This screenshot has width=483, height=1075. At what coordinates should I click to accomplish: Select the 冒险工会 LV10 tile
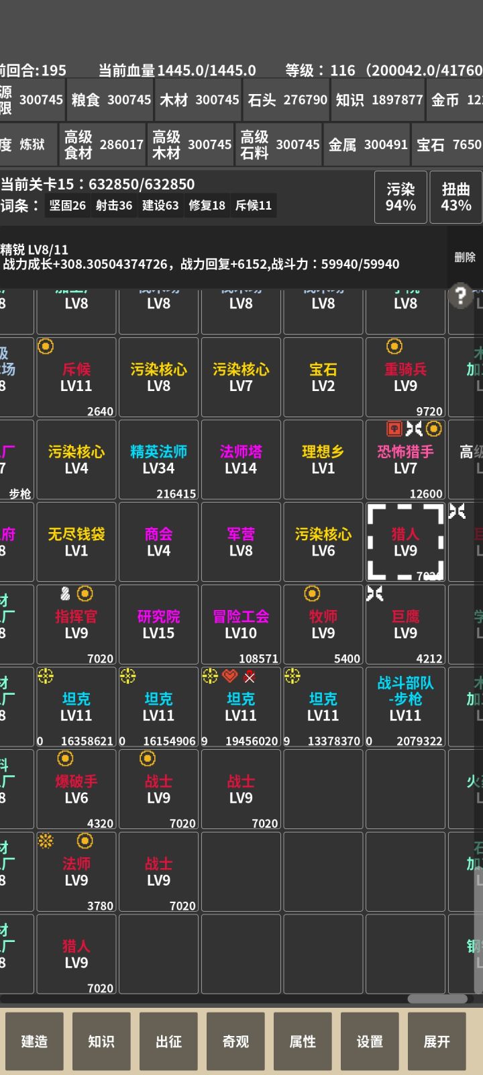point(241,625)
